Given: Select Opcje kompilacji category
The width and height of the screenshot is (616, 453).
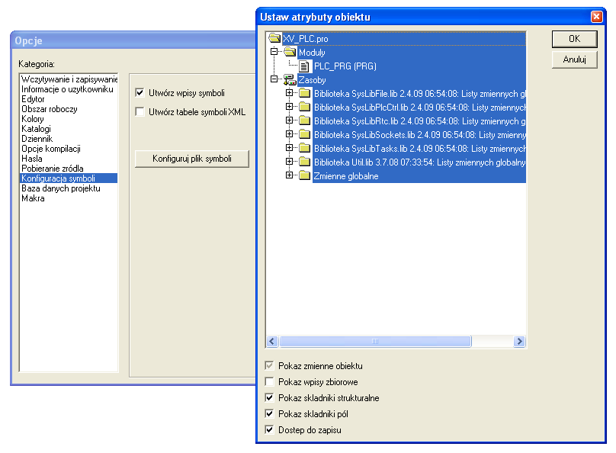Looking at the screenshot, I should click(69, 149).
